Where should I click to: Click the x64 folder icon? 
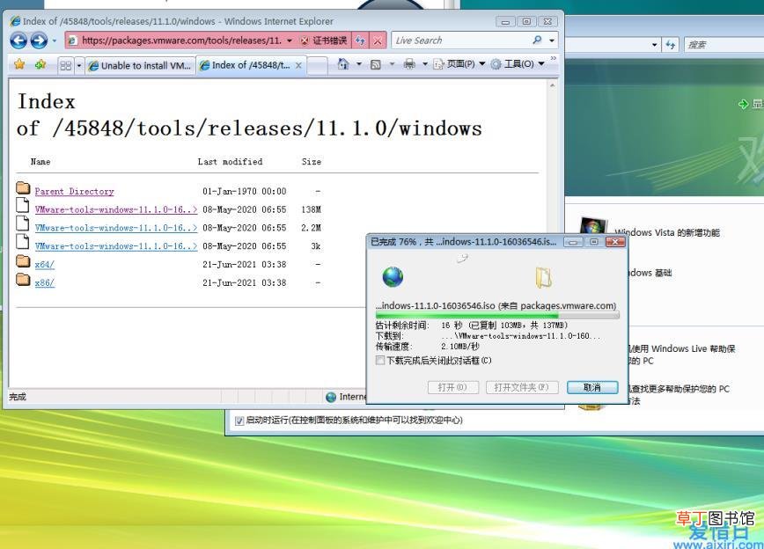coord(23,260)
